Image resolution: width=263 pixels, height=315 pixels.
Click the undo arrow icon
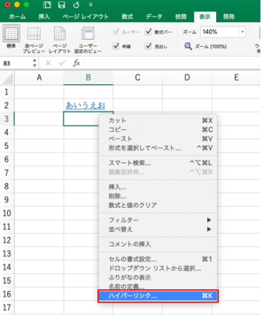coord(76,5)
